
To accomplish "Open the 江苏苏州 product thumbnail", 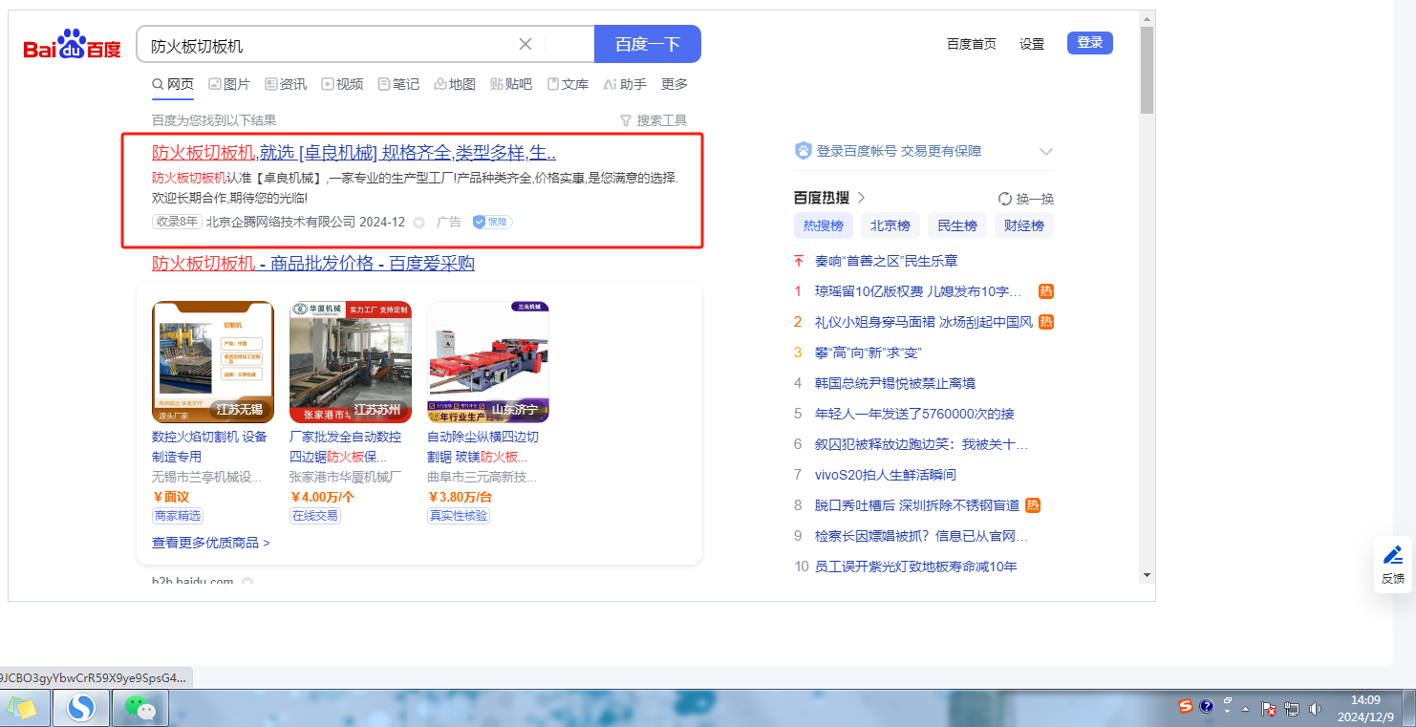I will [x=351, y=362].
